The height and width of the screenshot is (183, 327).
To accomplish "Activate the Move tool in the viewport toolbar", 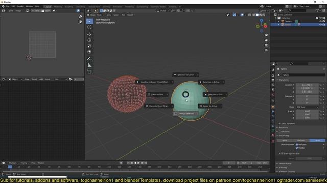I will (x=89, y=34).
